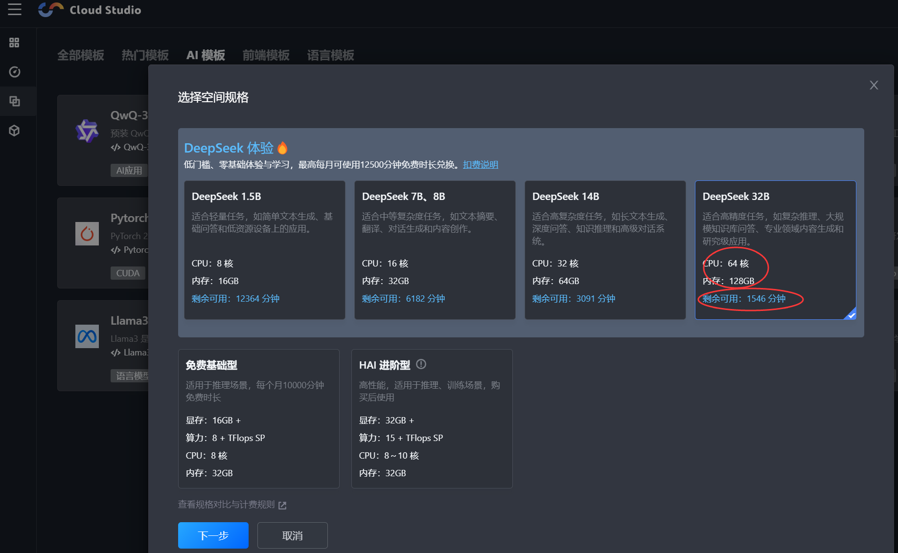Screen dimensions: 898x553
Task: Click the 下一步 button
Action: pyautogui.click(x=213, y=535)
